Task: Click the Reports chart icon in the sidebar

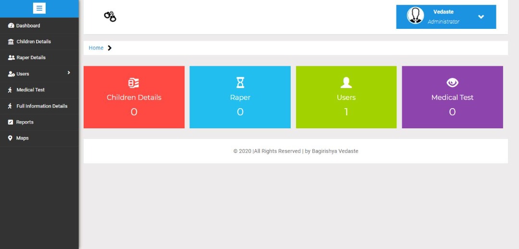Action: pyautogui.click(x=10, y=122)
